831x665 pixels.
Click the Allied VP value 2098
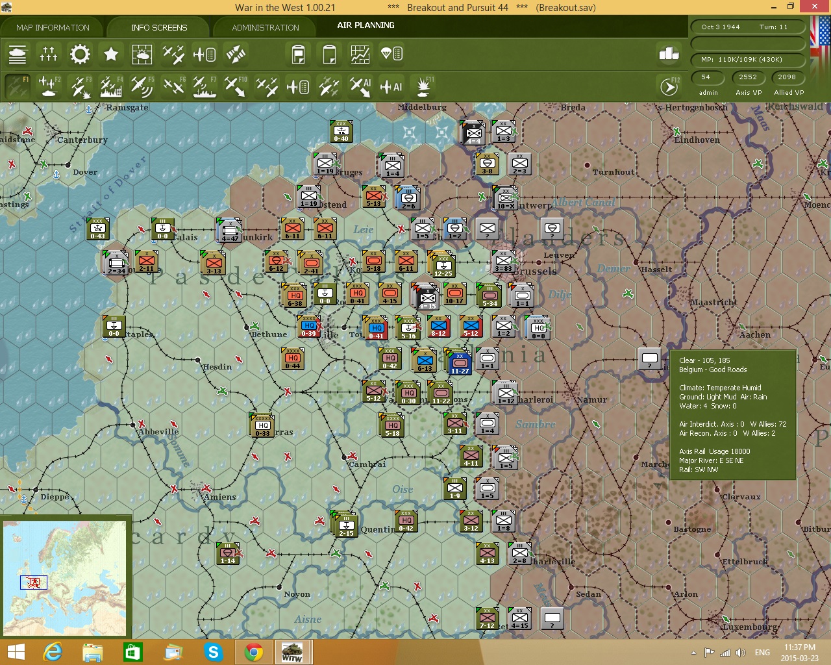click(x=787, y=77)
